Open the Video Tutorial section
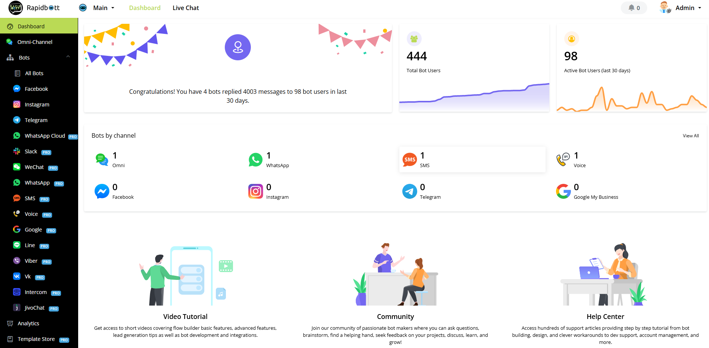The width and height of the screenshot is (709, 348). pyautogui.click(x=185, y=317)
